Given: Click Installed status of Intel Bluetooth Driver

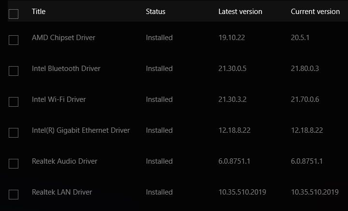Looking at the screenshot, I should tap(159, 69).
